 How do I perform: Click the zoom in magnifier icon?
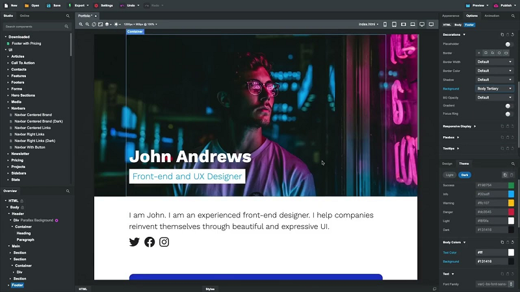tap(81, 24)
